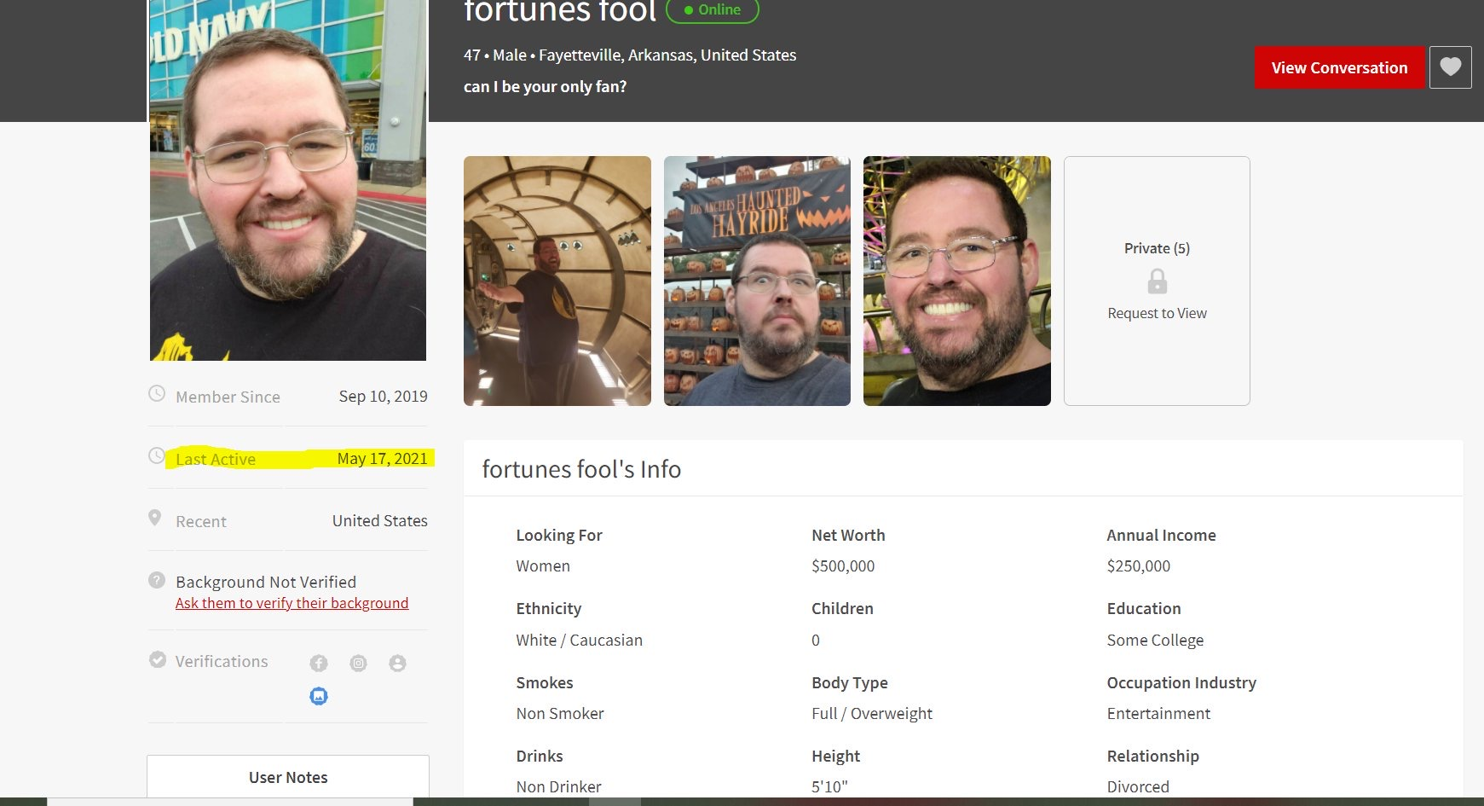Click the 'Background Not Verified' text

point(266,582)
